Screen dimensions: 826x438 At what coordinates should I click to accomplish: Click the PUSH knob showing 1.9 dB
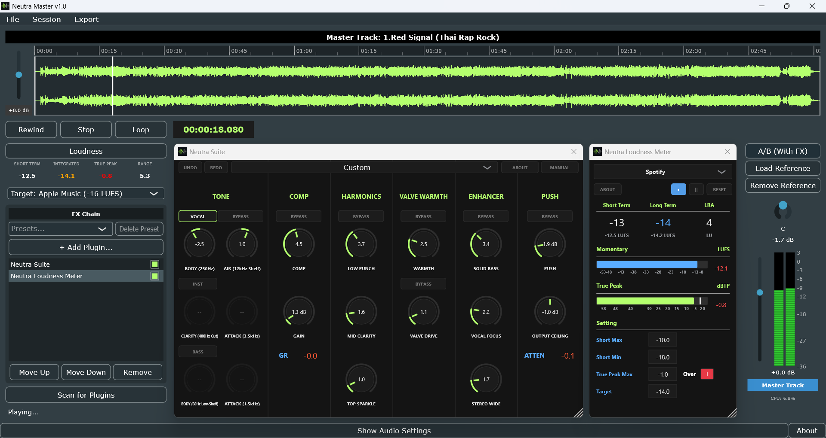click(x=550, y=244)
